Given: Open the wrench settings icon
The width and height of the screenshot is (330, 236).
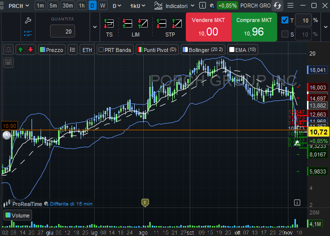Looking at the screenshot, I should coord(28,20).
